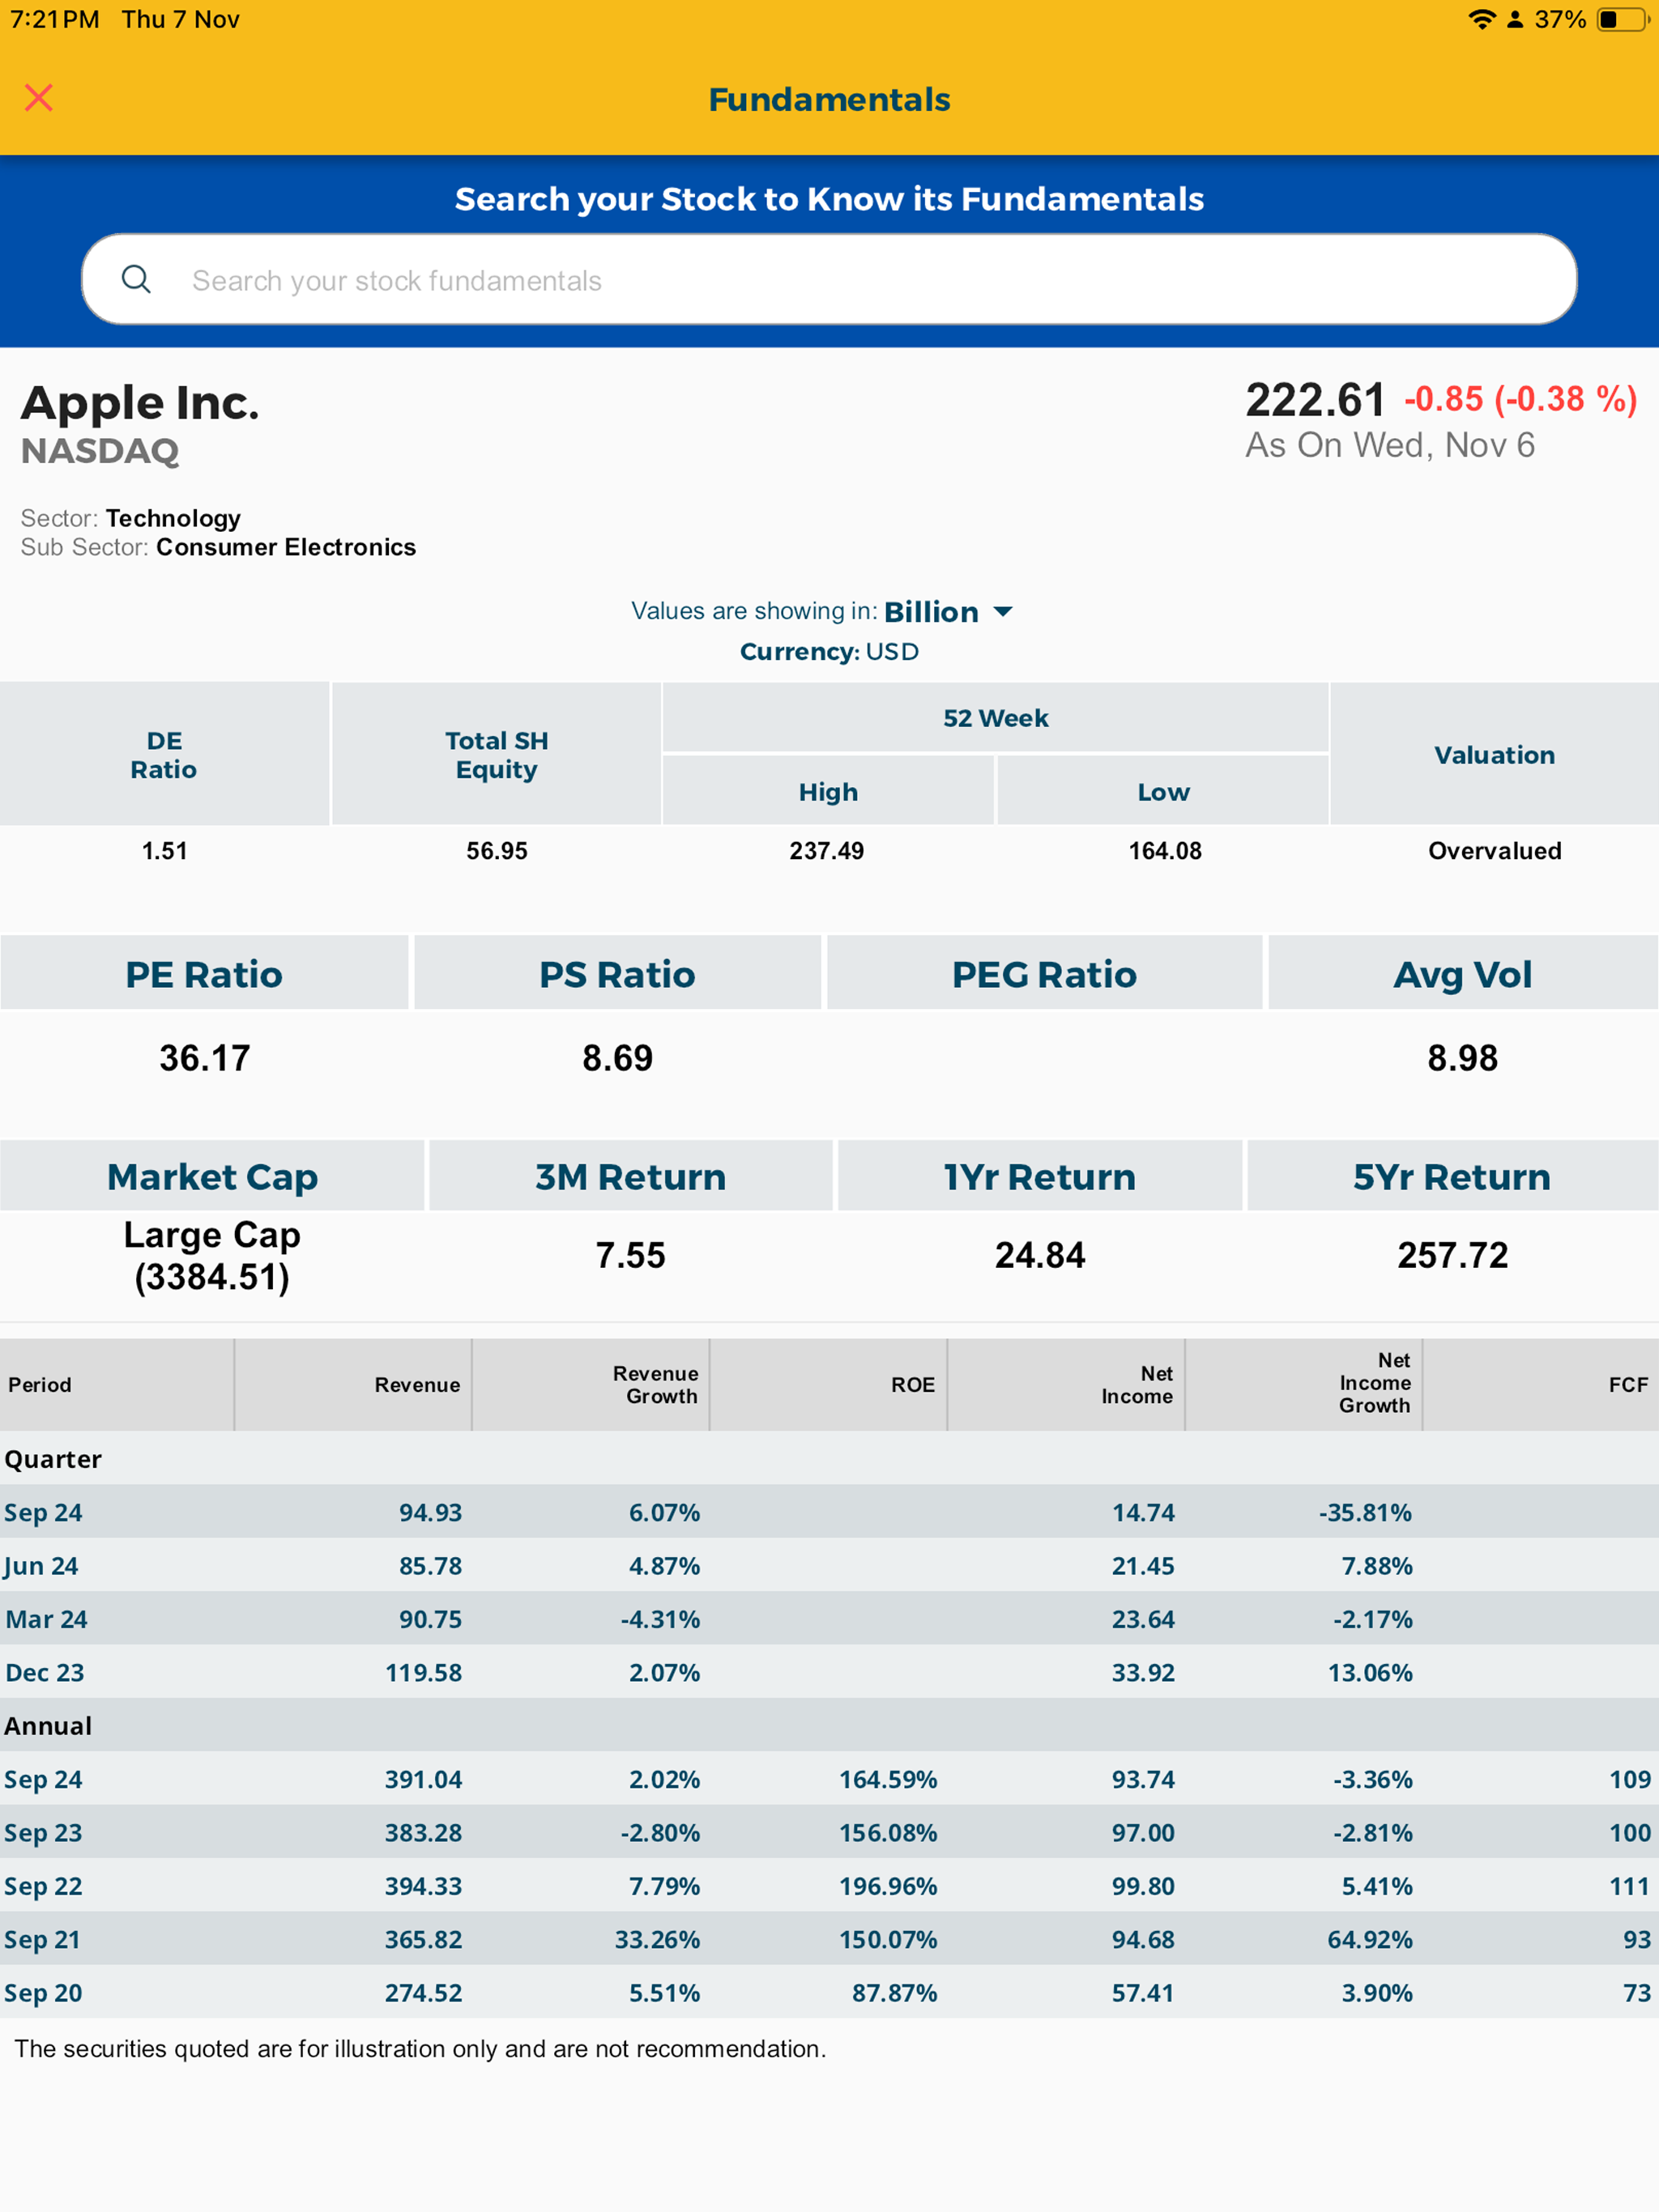Select the Sep 23 annual row

(x=829, y=1833)
